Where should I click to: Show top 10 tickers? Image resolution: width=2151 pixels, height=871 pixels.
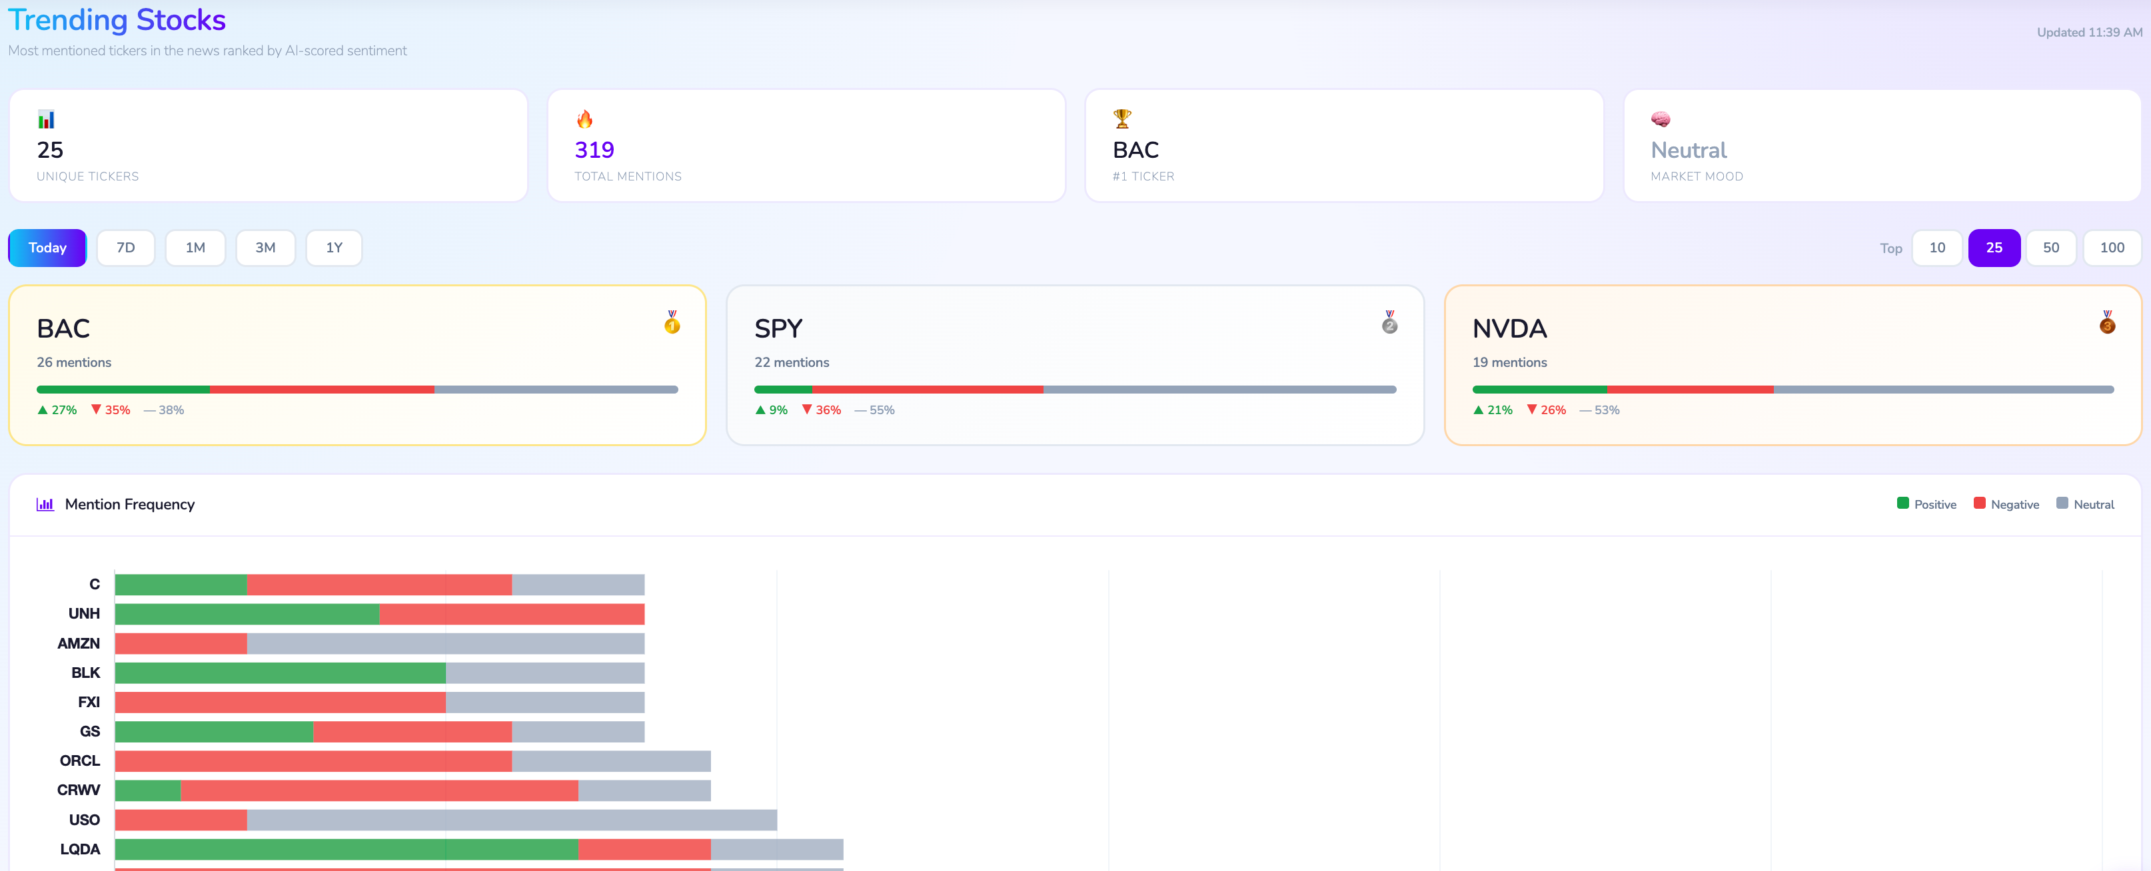(1937, 248)
